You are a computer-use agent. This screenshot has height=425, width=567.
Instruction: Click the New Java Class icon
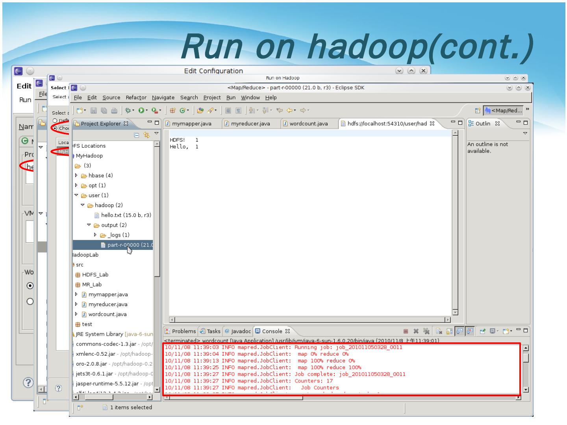point(183,111)
